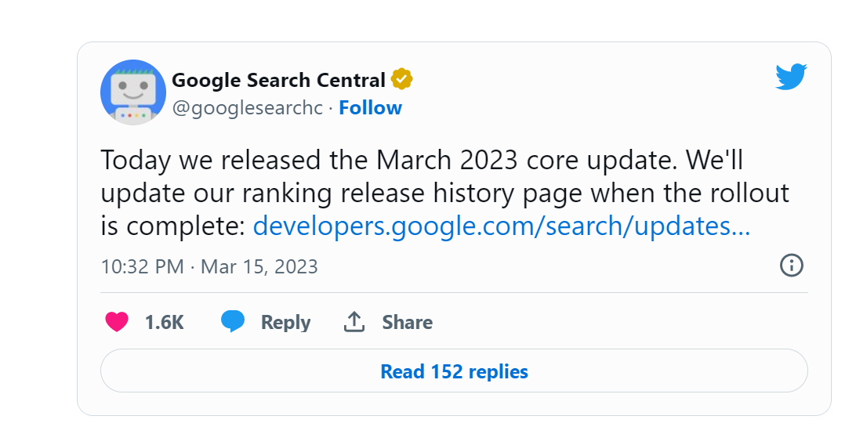Open the Google Search Central profile name
The width and height of the screenshot is (856, 434).
pos(278,80)
